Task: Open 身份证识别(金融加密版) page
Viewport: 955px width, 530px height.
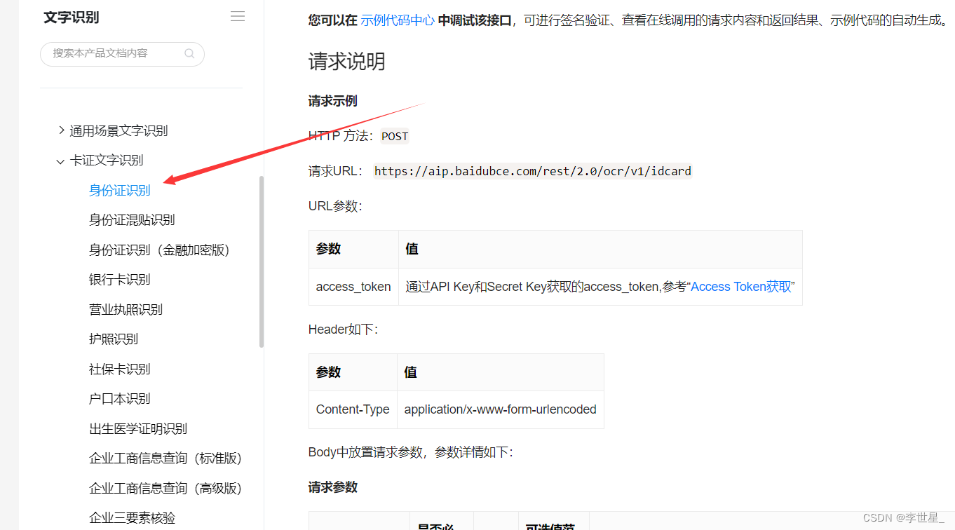Action: pyautogui.click(x=159, y=250)
